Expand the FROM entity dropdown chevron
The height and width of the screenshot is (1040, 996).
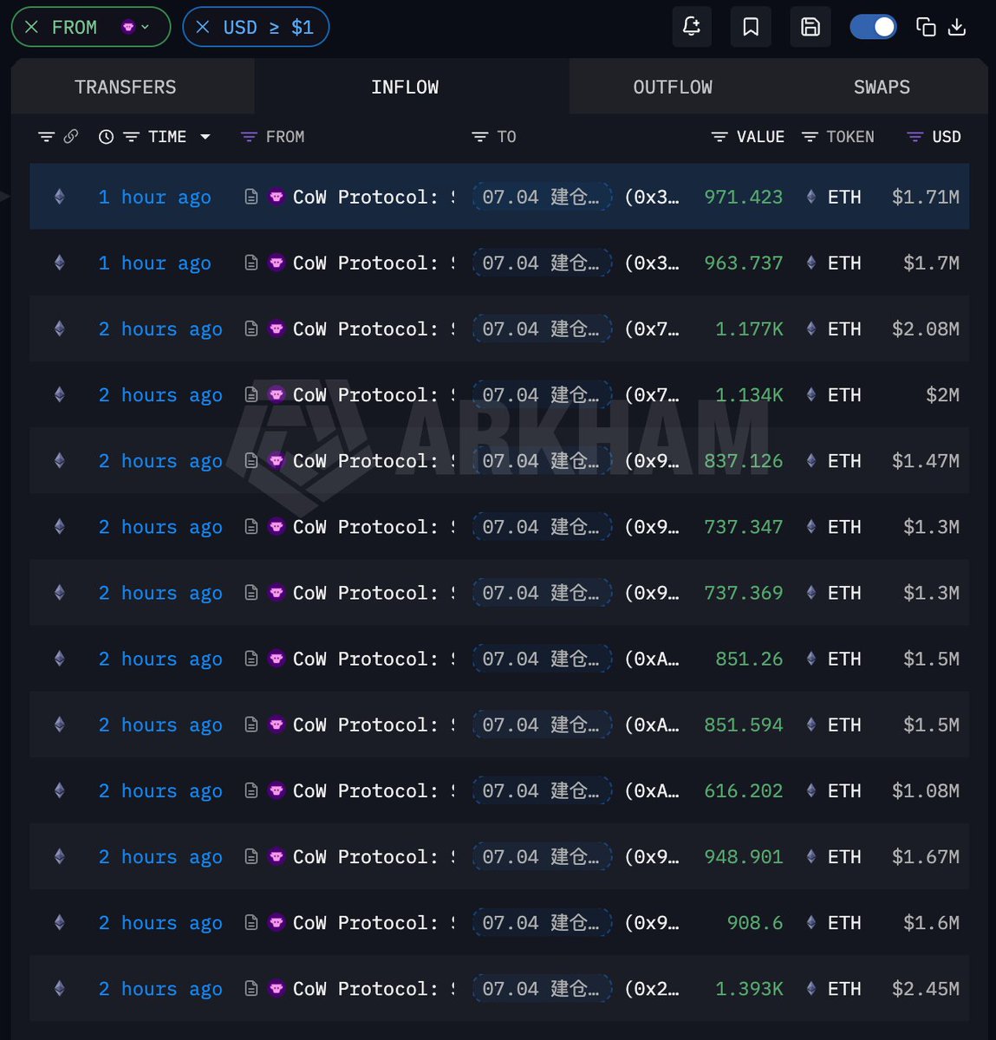click(145, 28)
